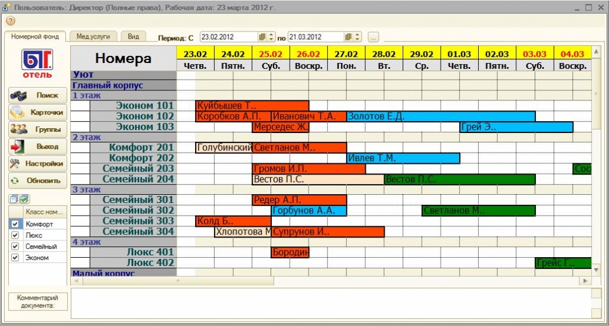Click the people icon beside Группы
The image size is (609, 326).
click(18, 129)
